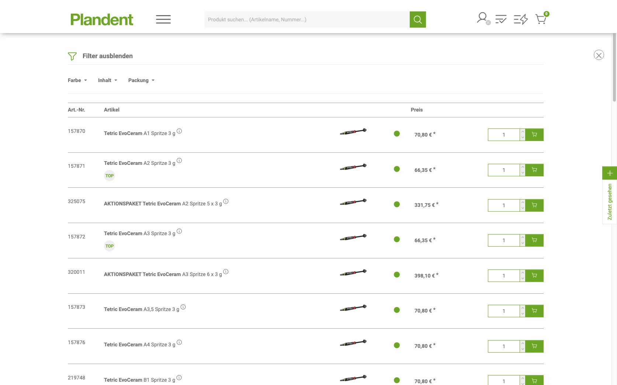This screenshot has width=617, height=385.
Task: Expand the Farbe filter dropdown
Action: click(77, 80)
